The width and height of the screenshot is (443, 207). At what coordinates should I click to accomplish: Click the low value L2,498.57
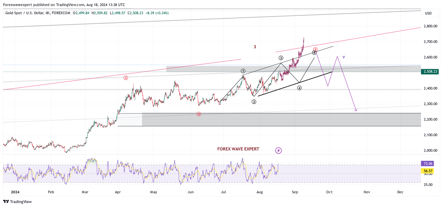coord(118,13)
